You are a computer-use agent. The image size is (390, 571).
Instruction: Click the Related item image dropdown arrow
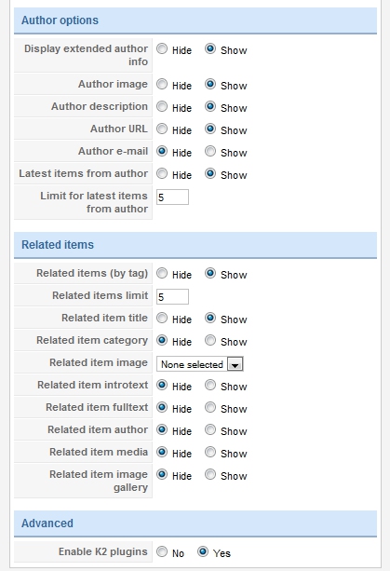point(235,364)
